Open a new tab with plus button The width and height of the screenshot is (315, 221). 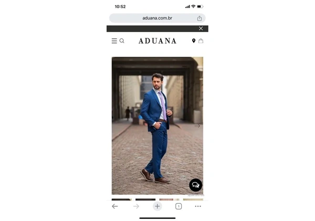(157, 206)
